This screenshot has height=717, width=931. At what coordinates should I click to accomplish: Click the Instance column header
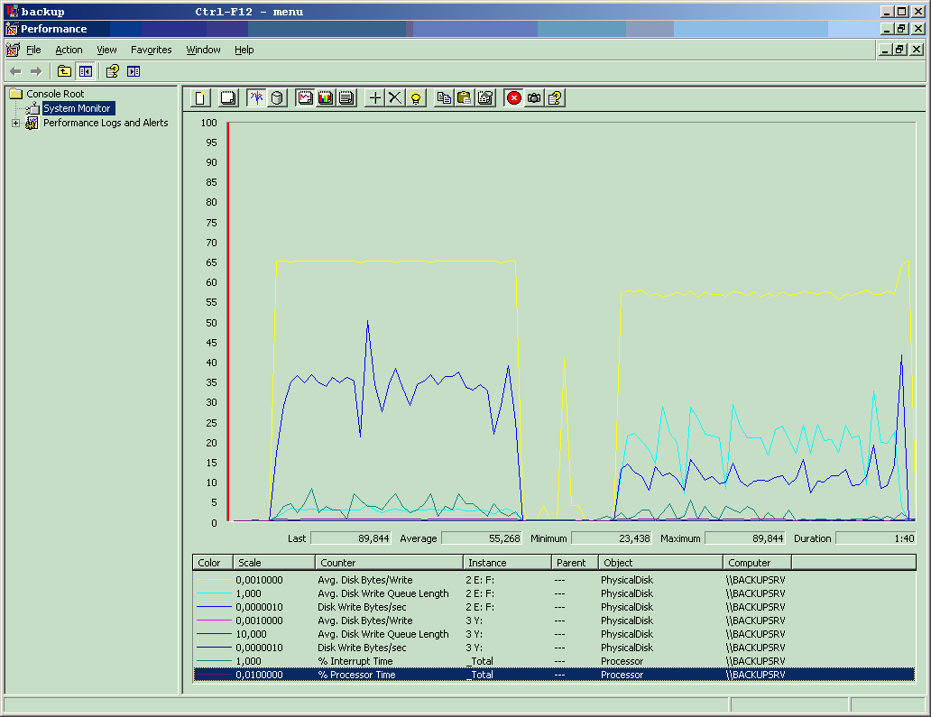506,563
